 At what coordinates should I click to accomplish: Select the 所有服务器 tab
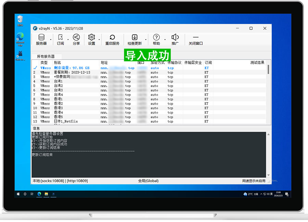pos(46,56)
